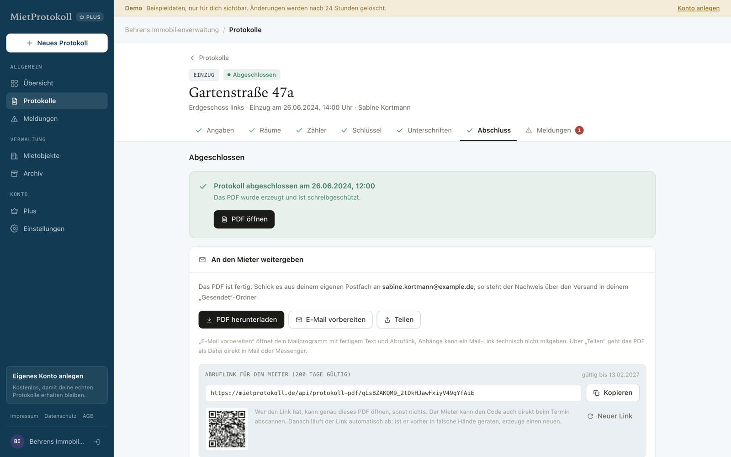
Task: Click Behrens Immobilienverwaltung breadcrumb
Action: click(172, 30)
